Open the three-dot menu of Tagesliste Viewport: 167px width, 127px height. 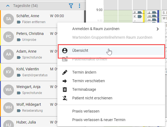(x=79, y=6)
